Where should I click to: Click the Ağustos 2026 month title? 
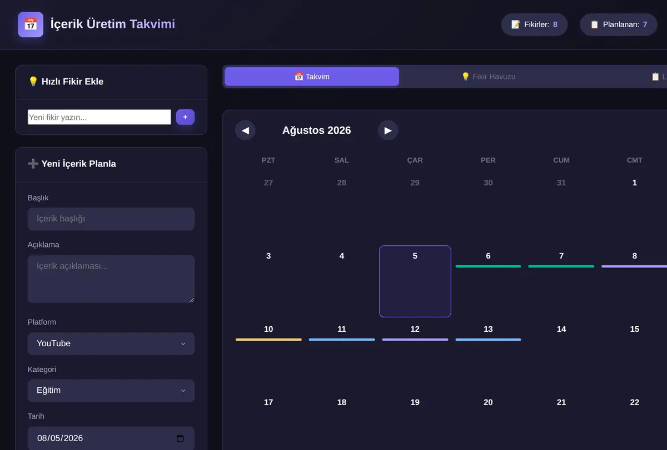click(x=317, y=130)
